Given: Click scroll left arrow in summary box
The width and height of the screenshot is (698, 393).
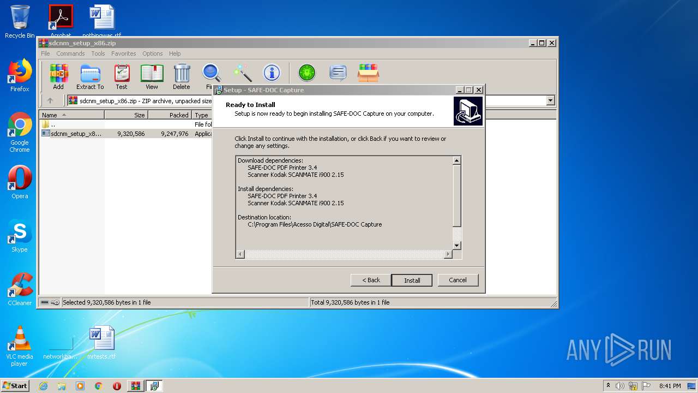Looking at the screenshot, I should (x=240, y=254).
